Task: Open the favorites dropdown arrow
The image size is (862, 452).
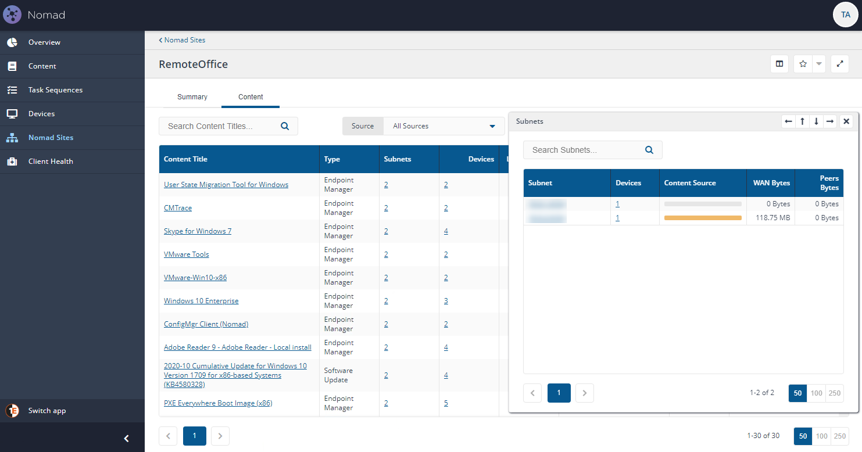Action: (819, 64)
